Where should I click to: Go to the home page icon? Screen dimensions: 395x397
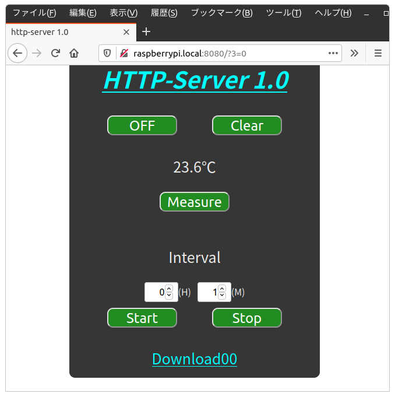click(74, 53)
